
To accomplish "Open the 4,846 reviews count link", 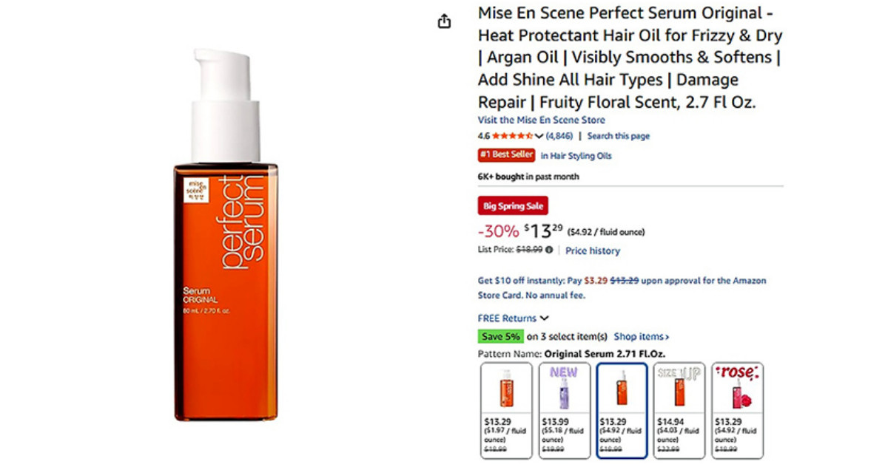I will pyautogui.click(x=559, y=136).
